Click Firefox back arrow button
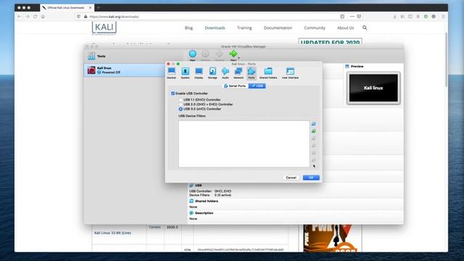Image resolution: width=464 pixels, height=261 pixels. click(20, 17)
